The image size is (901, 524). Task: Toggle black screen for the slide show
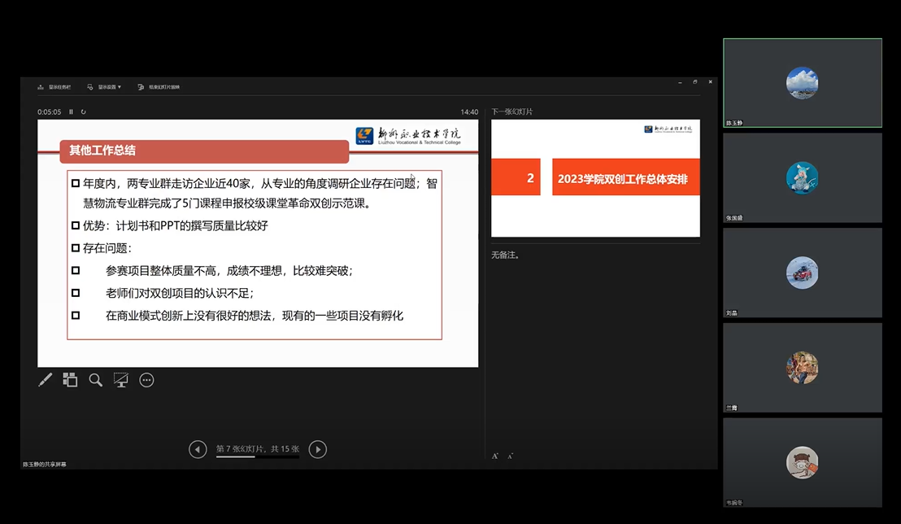pyautogui.click(x=121, y=380)
